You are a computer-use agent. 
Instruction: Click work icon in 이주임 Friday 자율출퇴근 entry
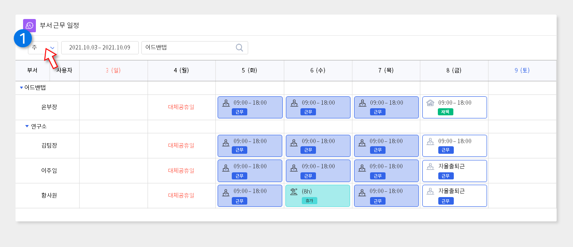(x=430, y=167)
